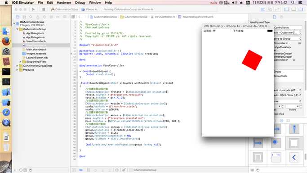Viewport: 307px width, 173px height.
Task: Click the folder icon to choose the file location
Action: point(300,43)
